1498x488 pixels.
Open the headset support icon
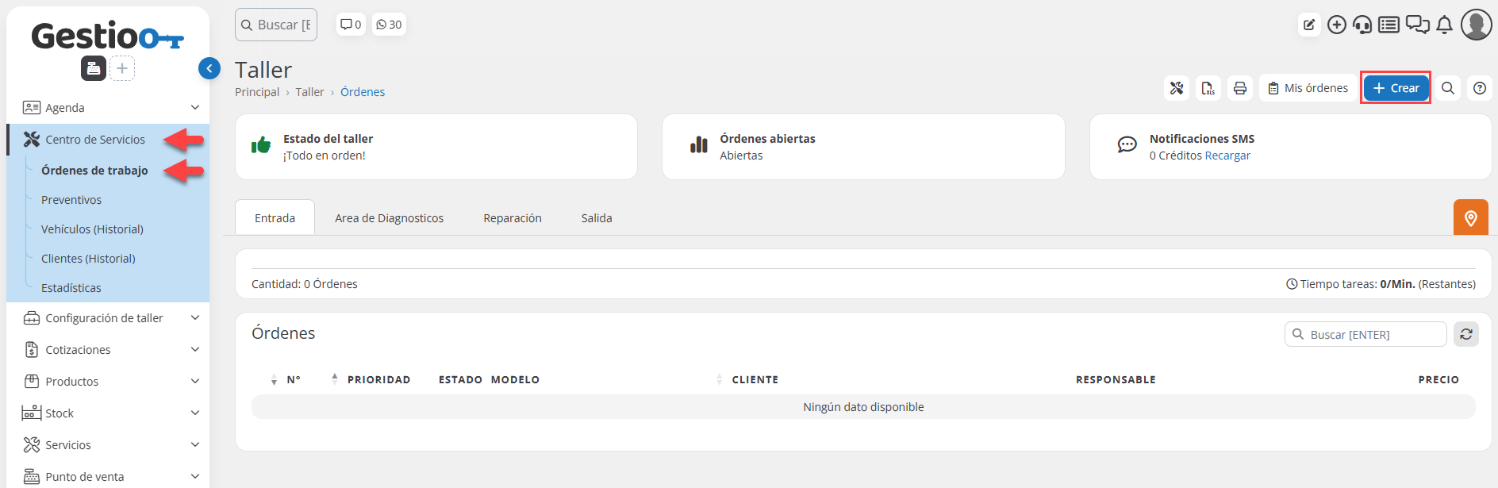[1362, 25]
